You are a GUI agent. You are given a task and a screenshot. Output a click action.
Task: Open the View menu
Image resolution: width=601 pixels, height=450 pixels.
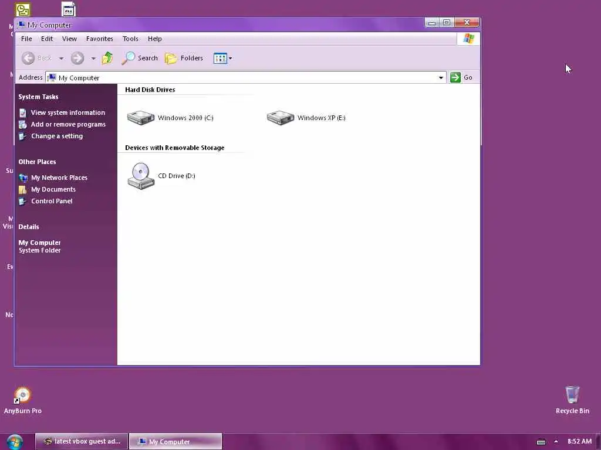[x=69, y=39]
